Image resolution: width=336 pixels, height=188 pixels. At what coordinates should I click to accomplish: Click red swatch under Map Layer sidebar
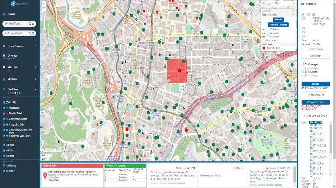click(x=8, y=70)
